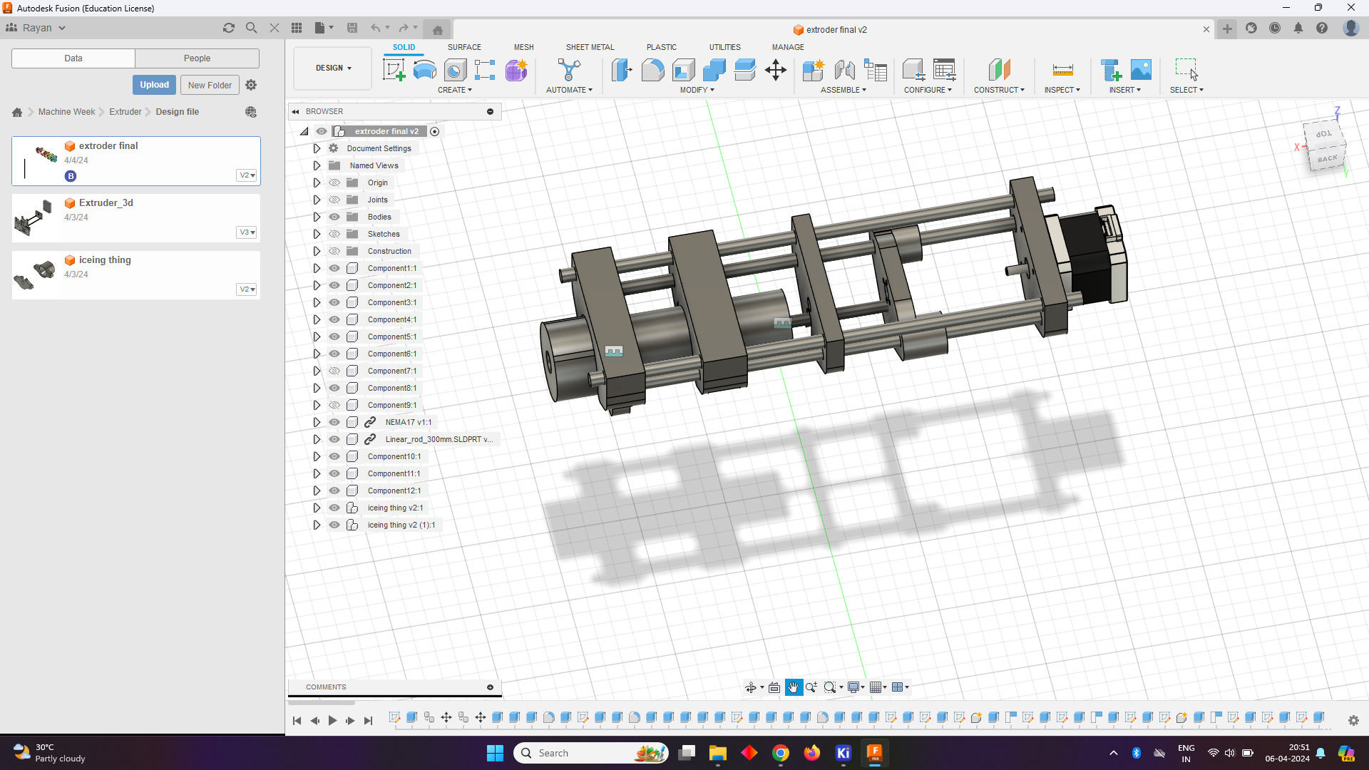The image size is (1369, 770).
Task: Click the New Folder button
Action: pyautogui.click(x=210, y=85)
